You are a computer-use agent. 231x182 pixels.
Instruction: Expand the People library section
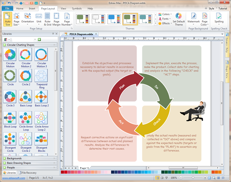pos(11,167)
